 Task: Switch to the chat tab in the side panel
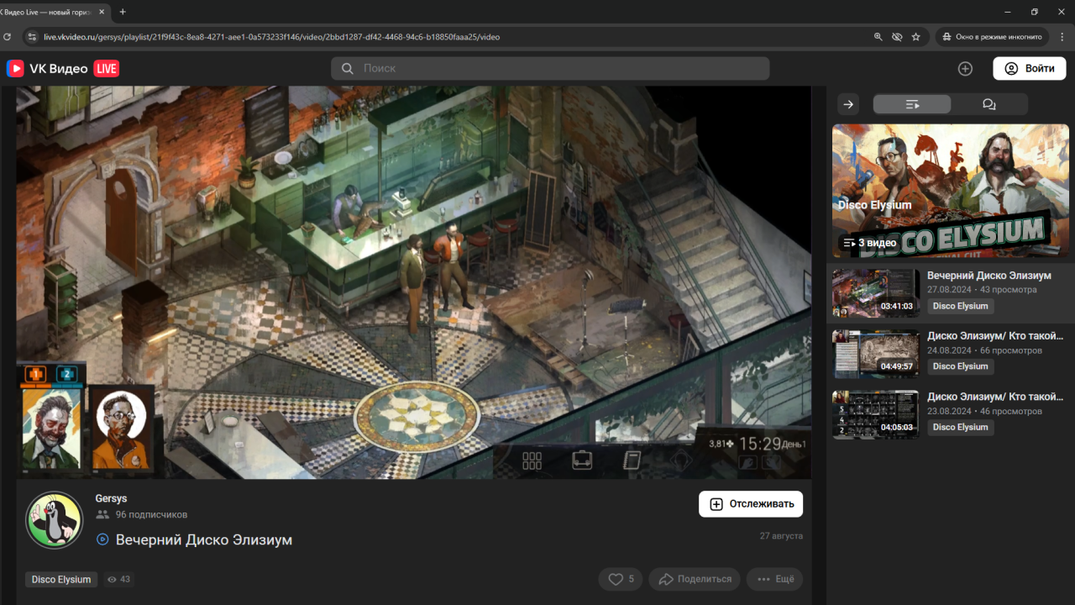pyautogui.click(x=988, y=104)
